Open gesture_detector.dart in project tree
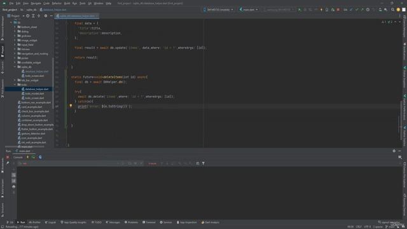 pyautogui.click(x=33, y=134)
